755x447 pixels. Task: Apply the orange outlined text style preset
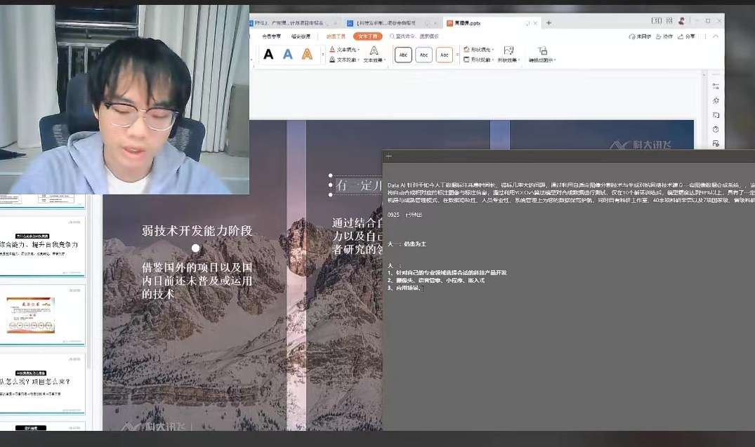coord(307,55)
